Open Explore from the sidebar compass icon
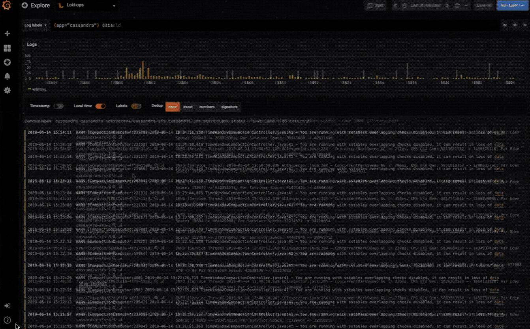Image resolution: width=530 pixels, height=329 pixels. [x=7, y=62]
